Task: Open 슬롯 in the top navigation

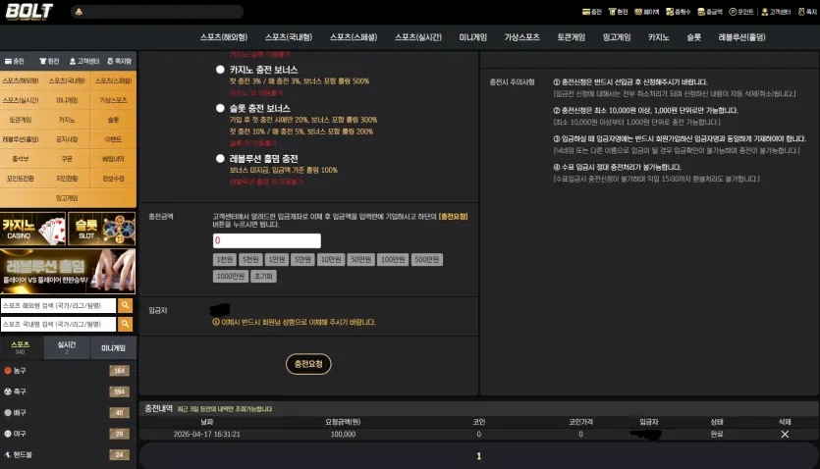Action: point(694,37)
